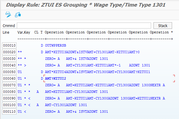The height and width of the screenshot is (119, 179).
Task: Click the Stack button
Action: [163, 26]
